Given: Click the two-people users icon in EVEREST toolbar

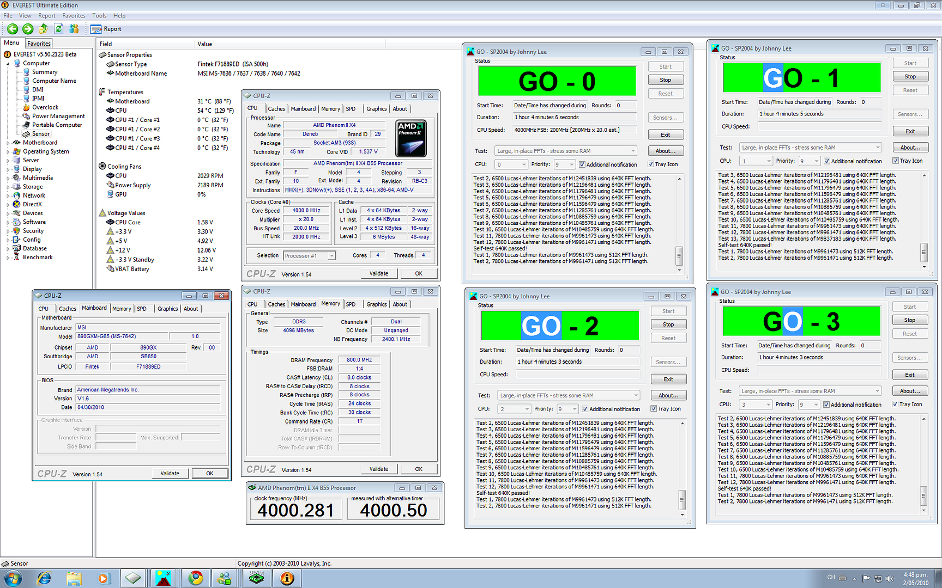Looking at the screenshot, I should click(74, 29).
